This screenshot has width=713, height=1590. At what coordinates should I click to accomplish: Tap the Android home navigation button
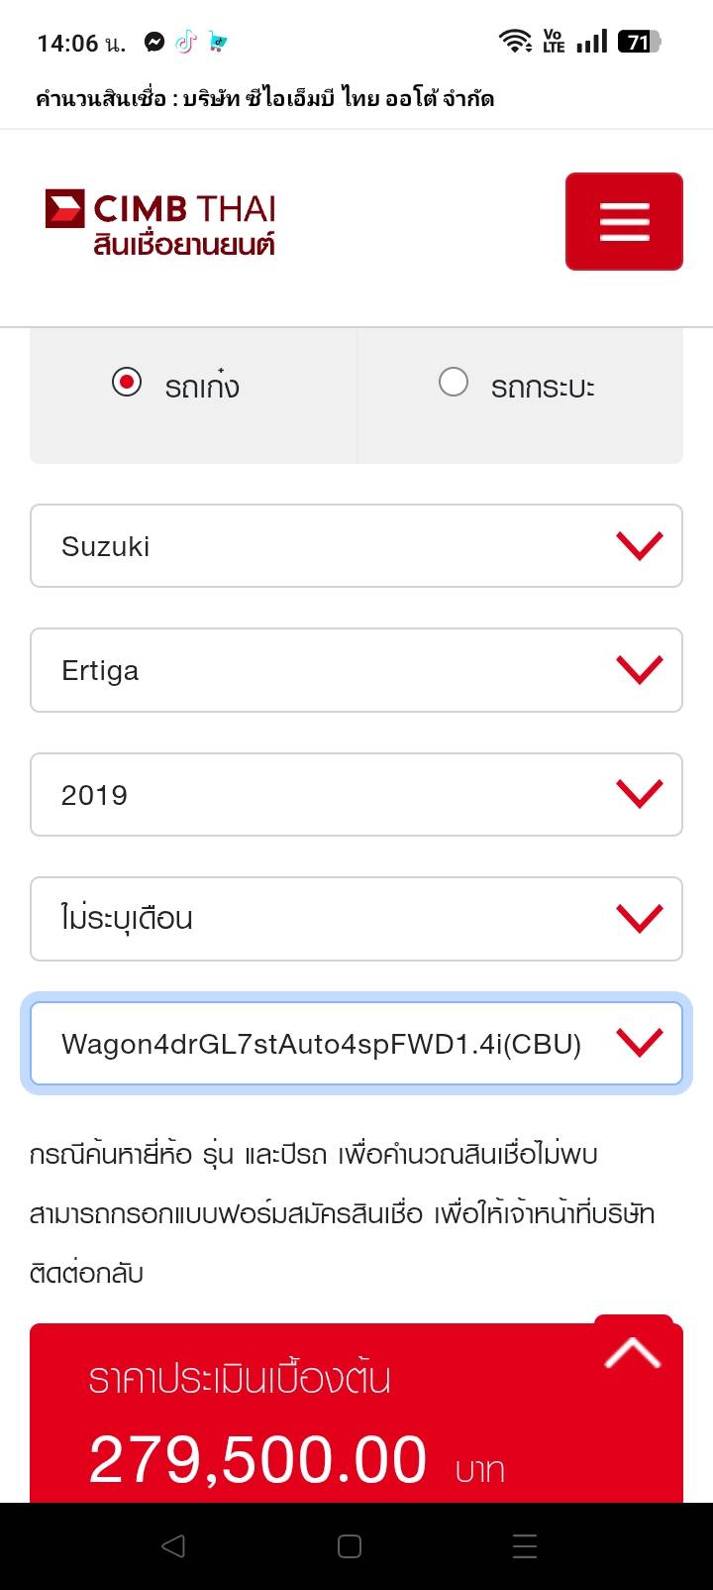tap(350, 1545)
